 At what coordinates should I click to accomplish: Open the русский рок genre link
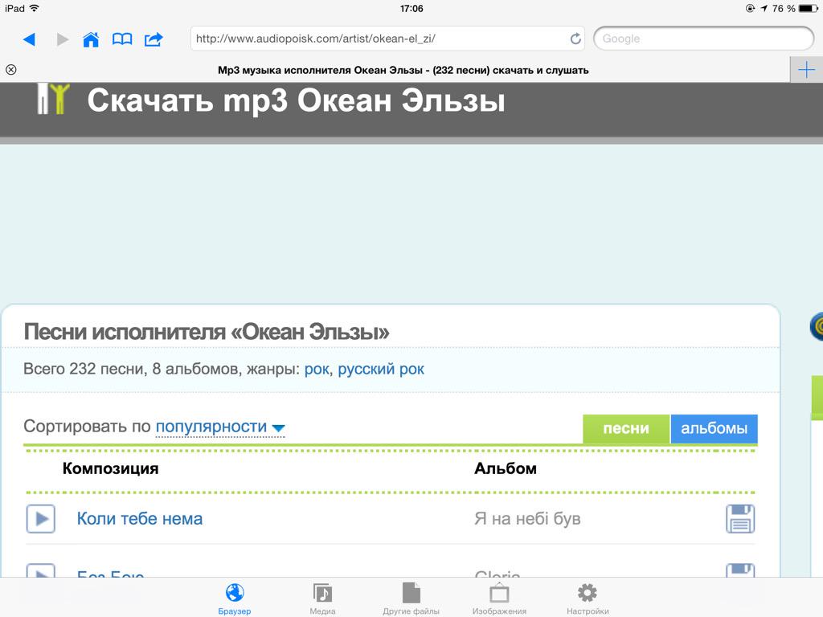[381, 369]
